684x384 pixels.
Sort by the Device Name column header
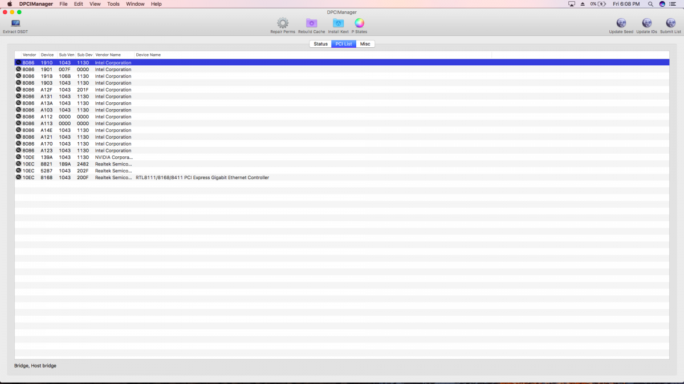148,55
